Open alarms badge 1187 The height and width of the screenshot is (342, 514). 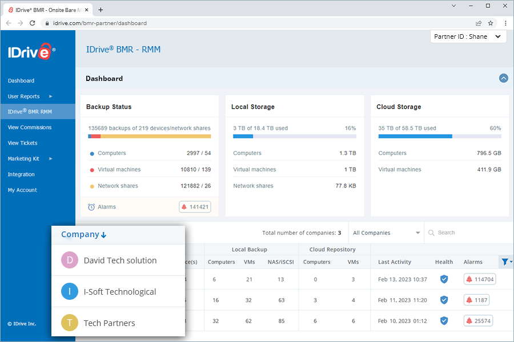click(x=477, y=300)
